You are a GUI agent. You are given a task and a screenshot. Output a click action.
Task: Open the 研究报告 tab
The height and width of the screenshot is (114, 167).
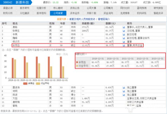pos(158,8)
